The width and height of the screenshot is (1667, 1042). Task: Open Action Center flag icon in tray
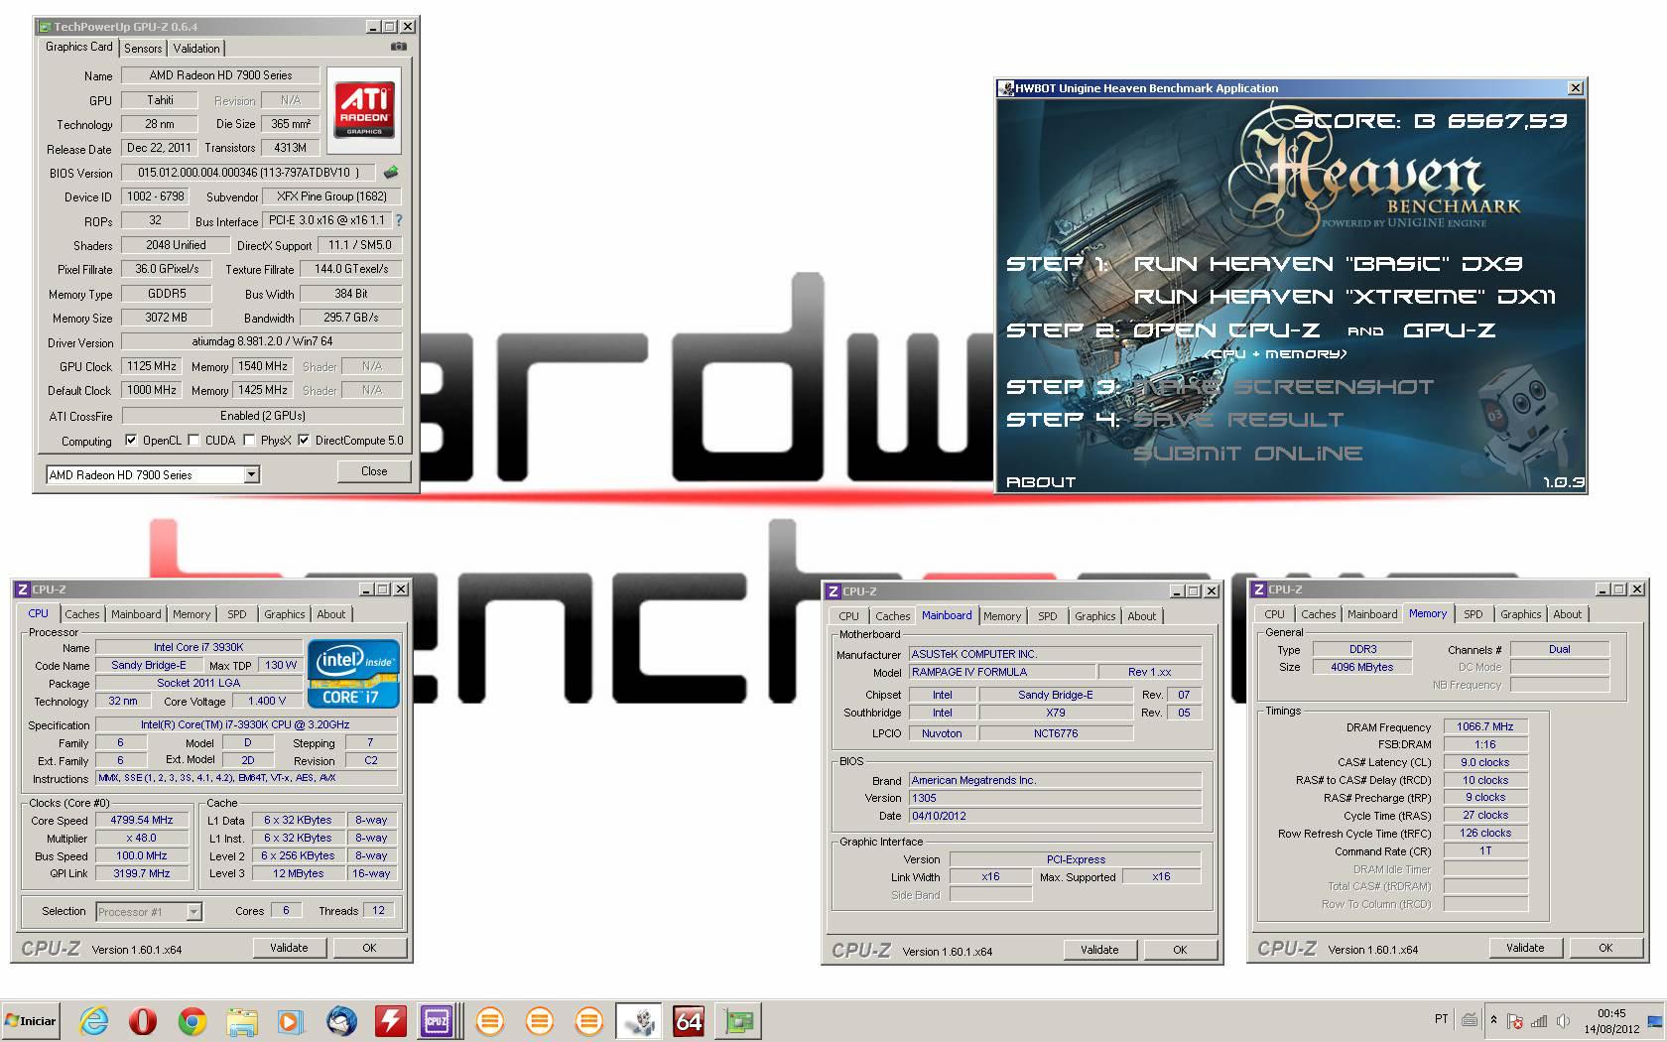[x=1515, y=1020]
